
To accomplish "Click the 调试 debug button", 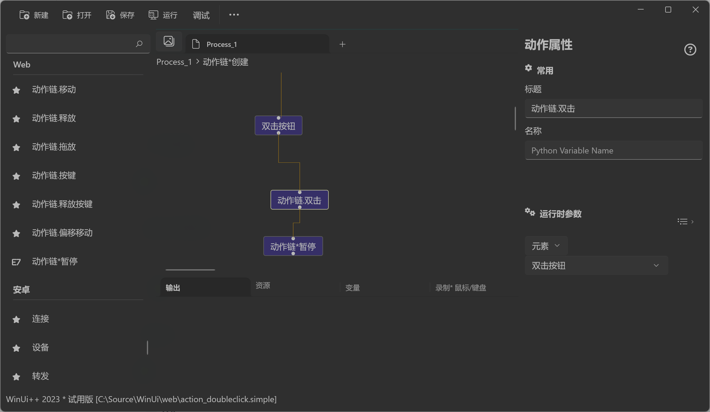I will 201,15.
